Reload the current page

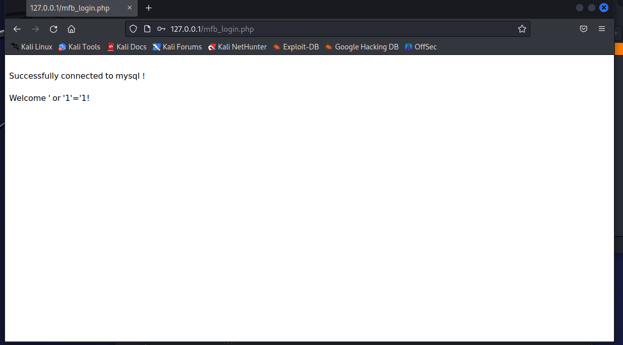53,29
